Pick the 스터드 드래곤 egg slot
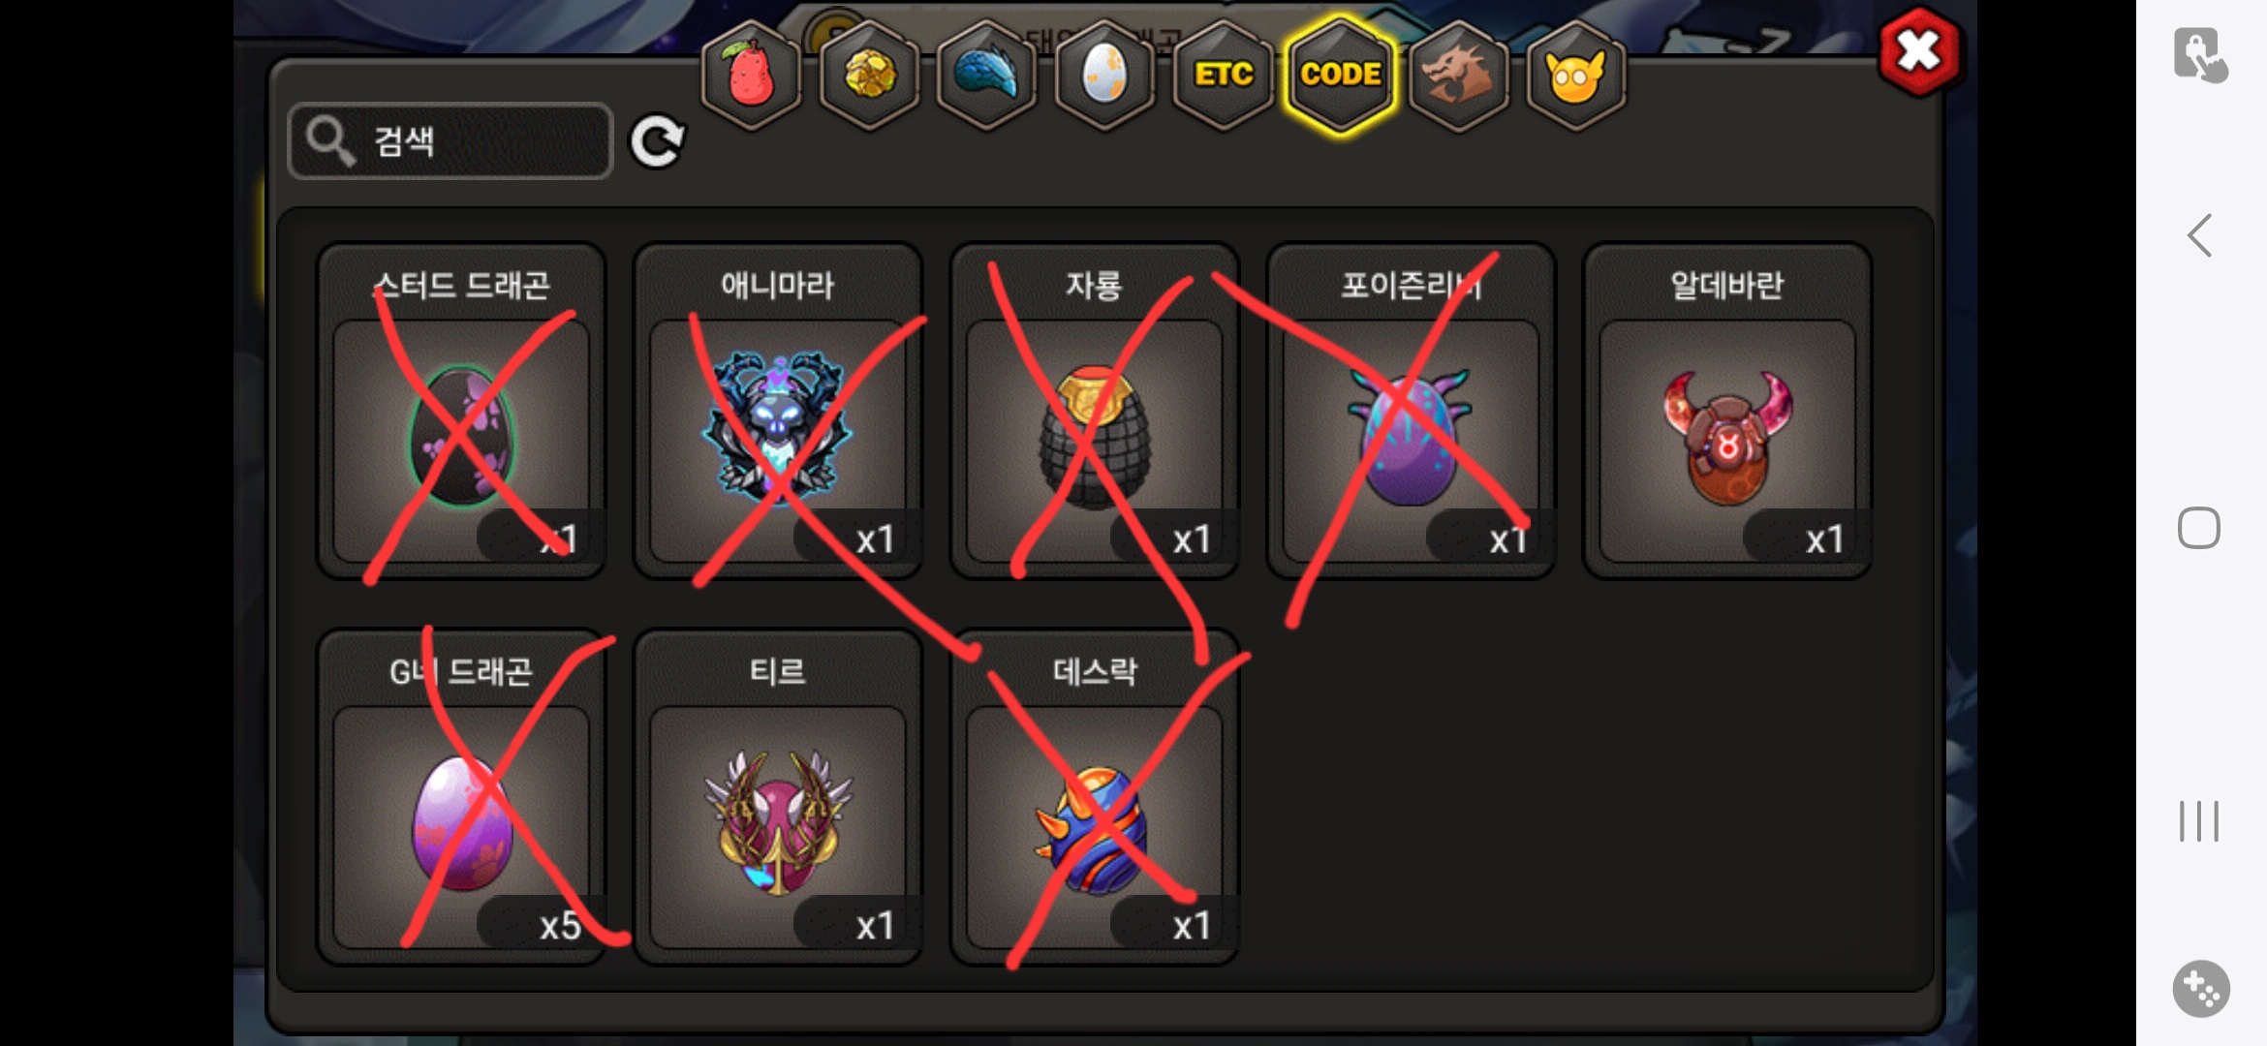This screenshot has width=2267, height=1046. (461, 411)
